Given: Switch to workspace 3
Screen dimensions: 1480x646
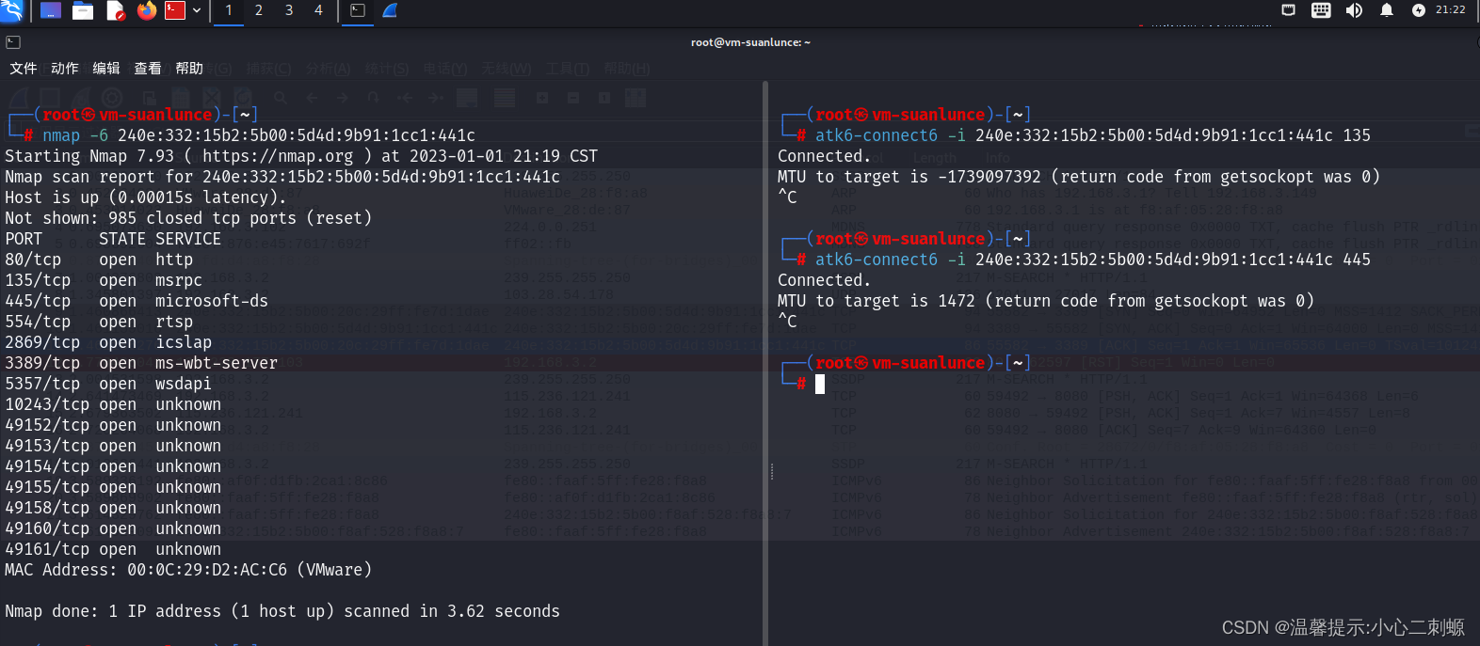Looking at the screenshot, I should click(x=289, y=10).
